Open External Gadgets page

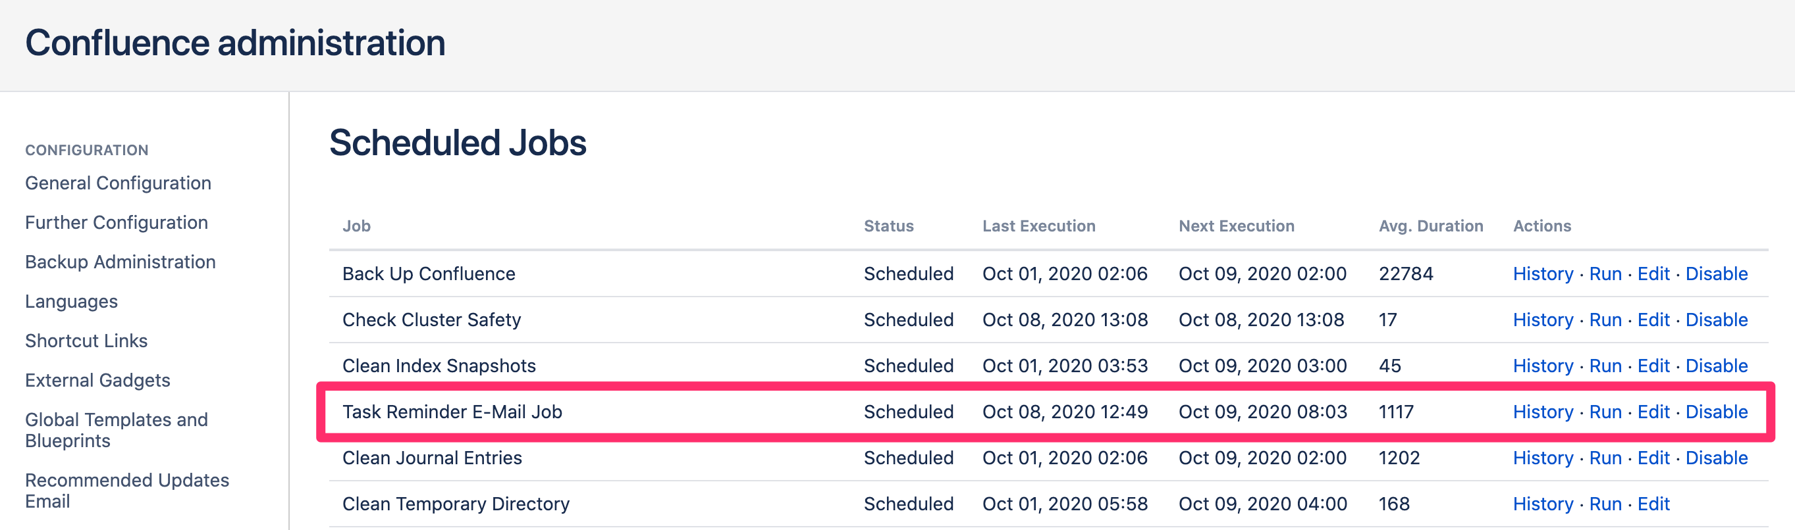click(x=97, y=381)
